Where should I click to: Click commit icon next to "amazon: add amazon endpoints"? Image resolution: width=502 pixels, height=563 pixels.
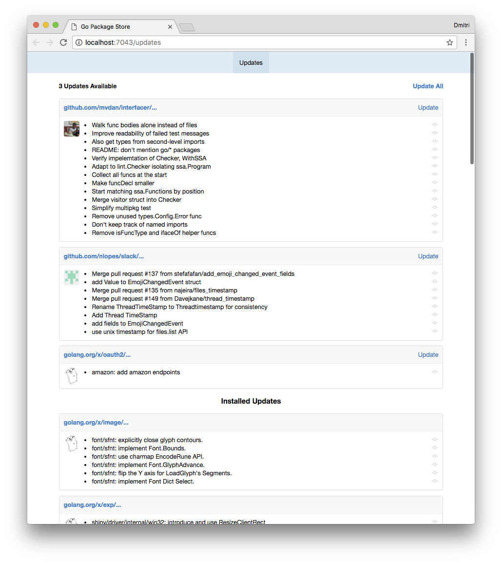coord(434,372)
